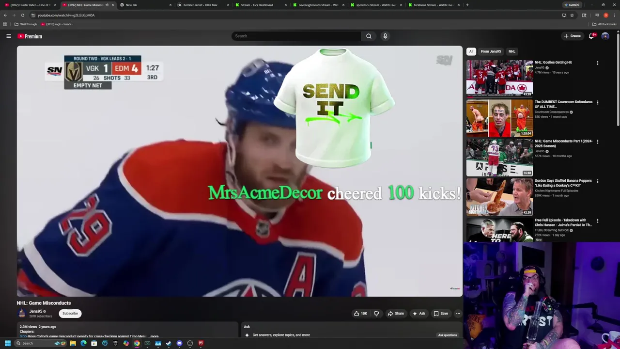Click the YouTube search field

tap(296, 36)
